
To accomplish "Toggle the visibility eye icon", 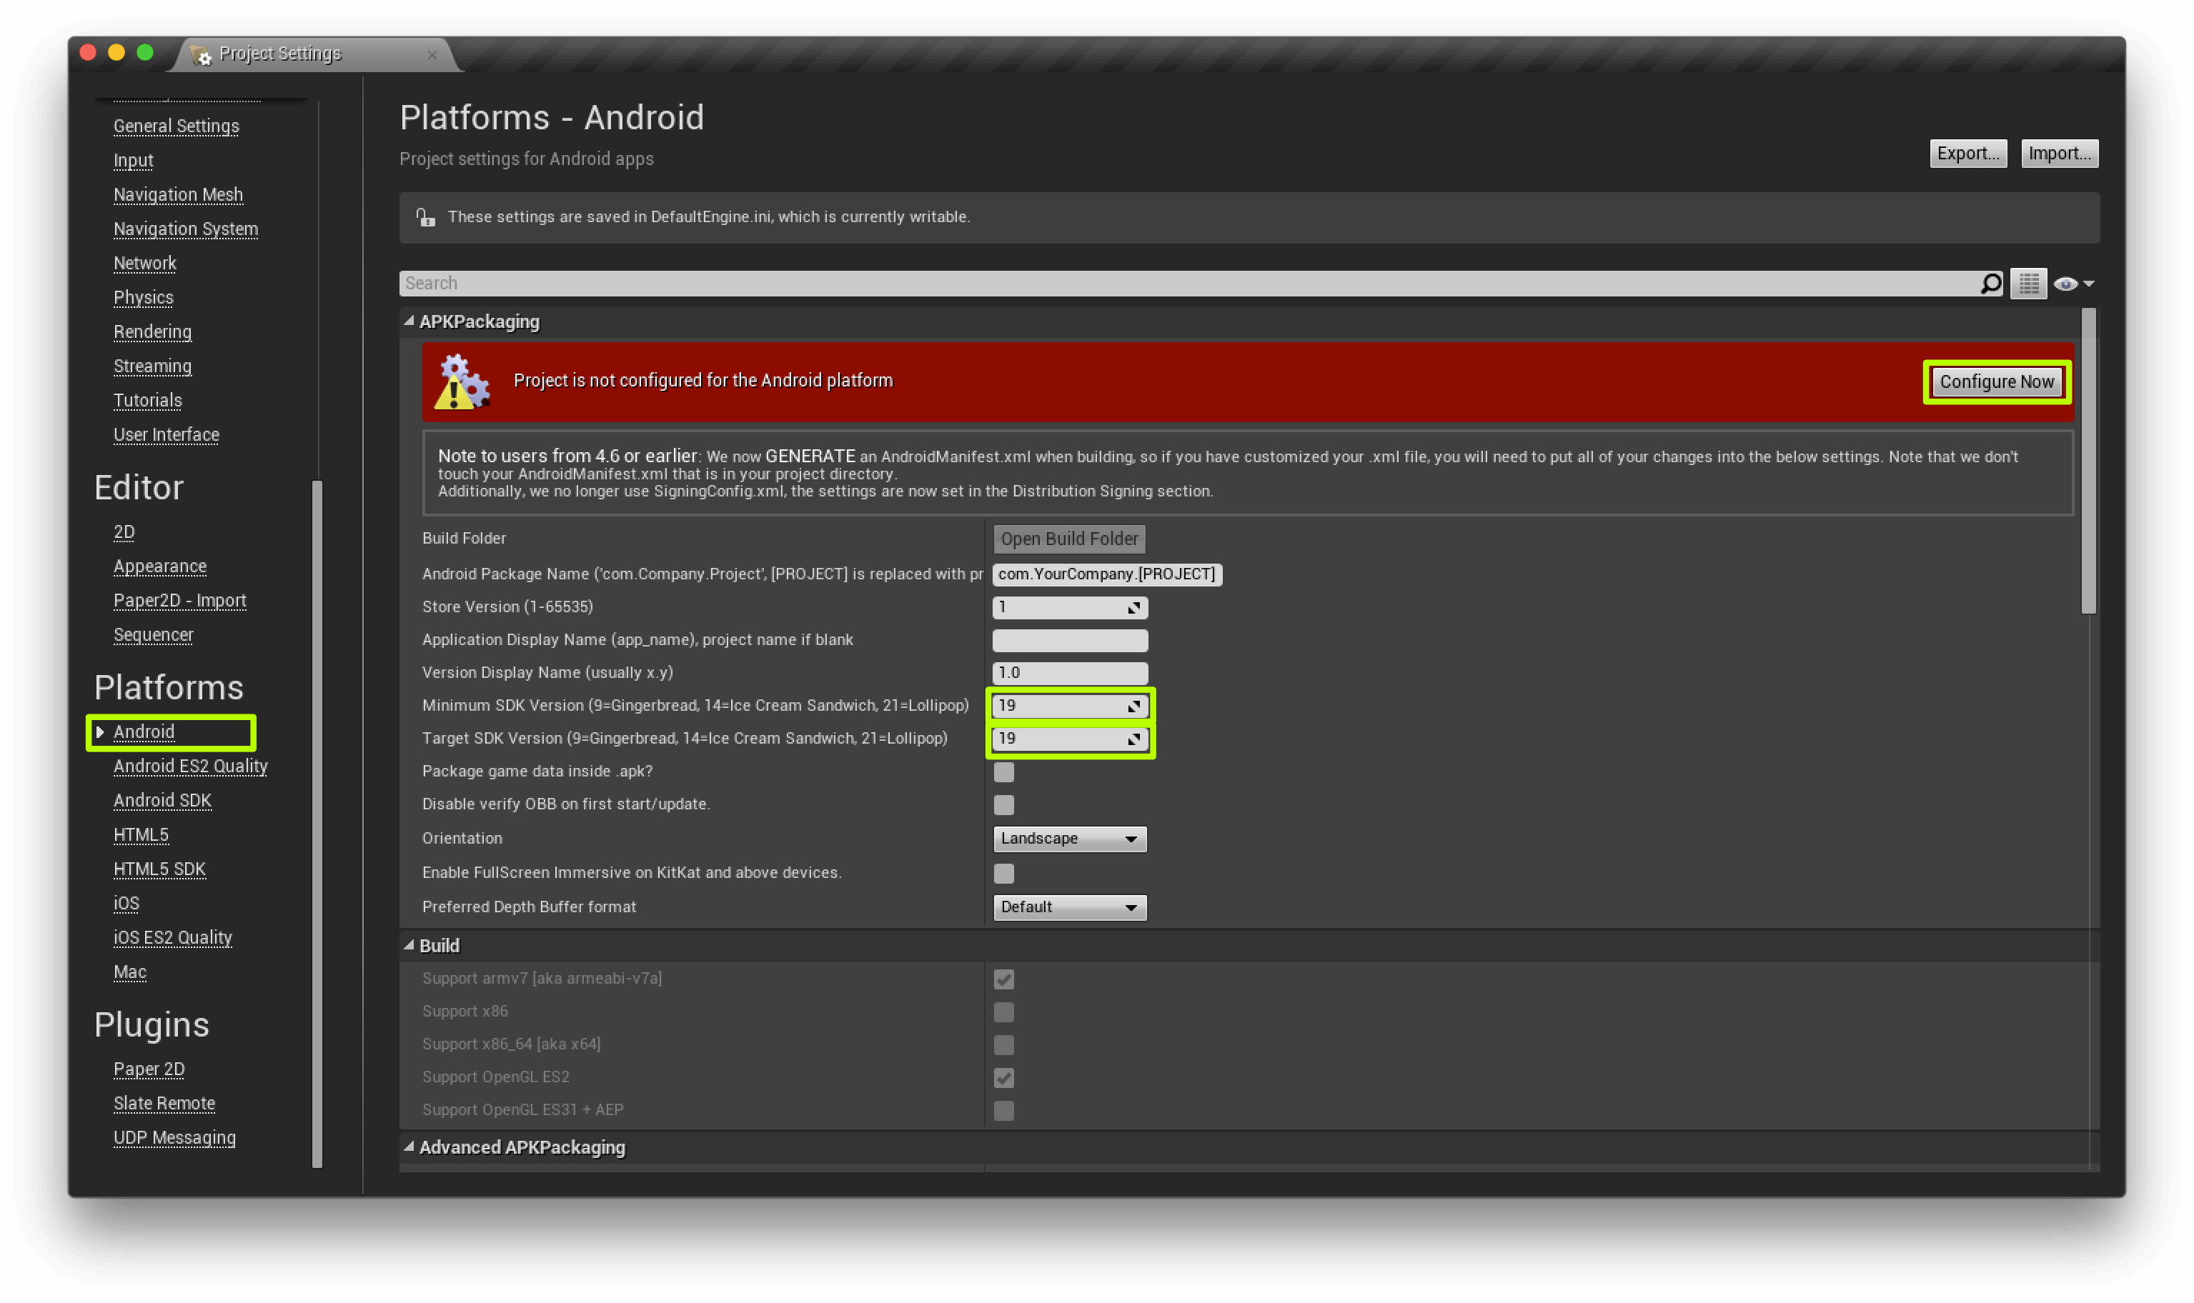I will click(2065, 284).
